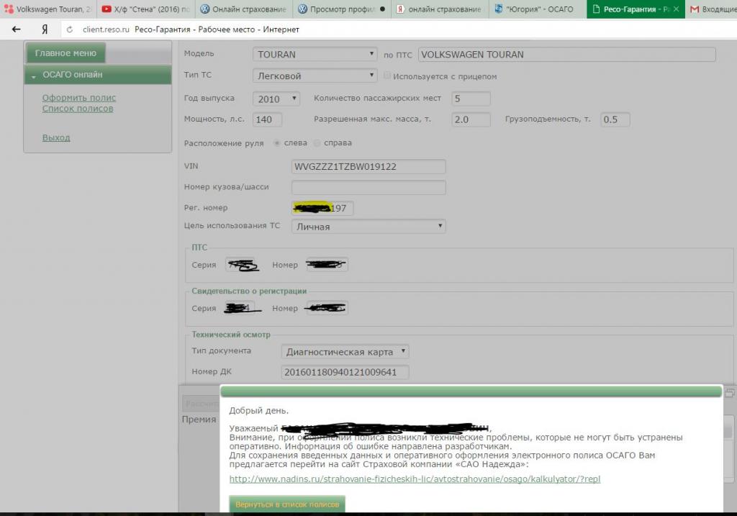Open the Yandex home button
The height and width of the screenshot is (516, 737).
pyautogui.click(x=45, y=29)
